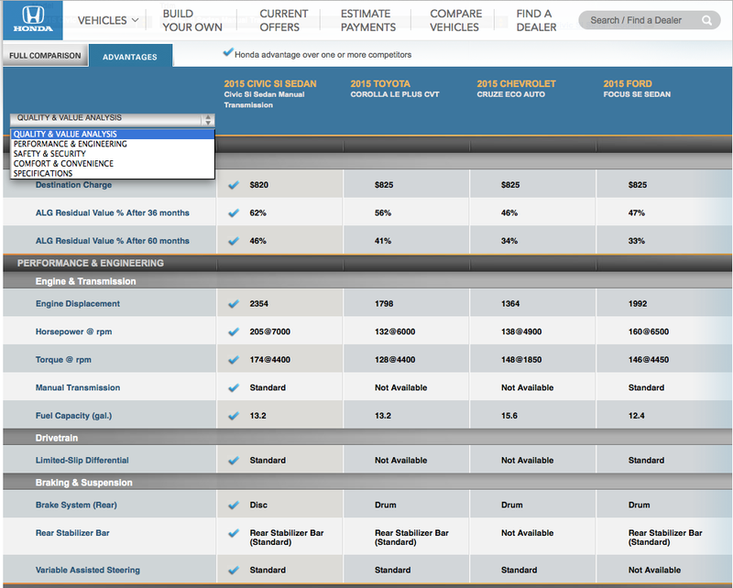Click the Rear Stabilizer Bar checkmark
733x588 pixels.
pyautogui.click(x=234, y=533)
